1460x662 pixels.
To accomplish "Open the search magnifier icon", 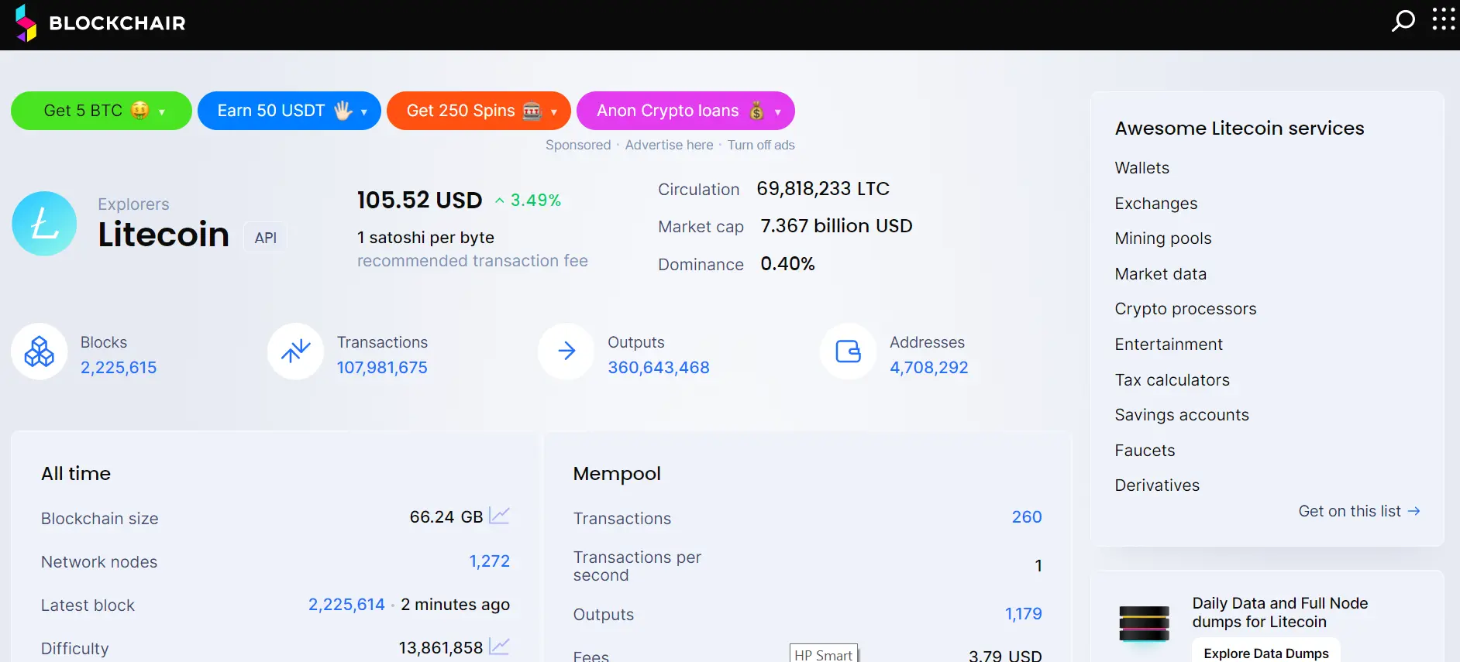I will (x=1403, y=20).
